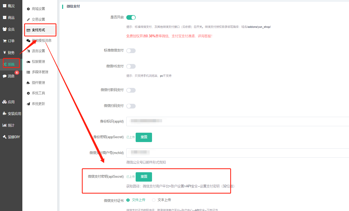Open 商城设置 submenu item

tap(38, 9)
